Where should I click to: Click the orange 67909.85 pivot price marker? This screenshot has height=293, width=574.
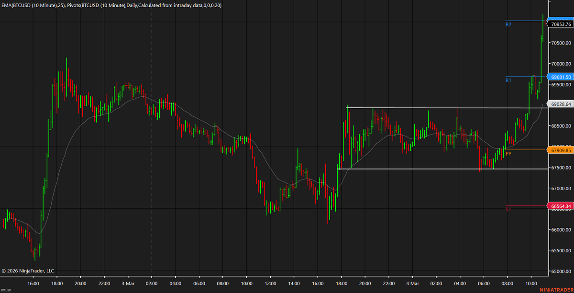[560, 150]
